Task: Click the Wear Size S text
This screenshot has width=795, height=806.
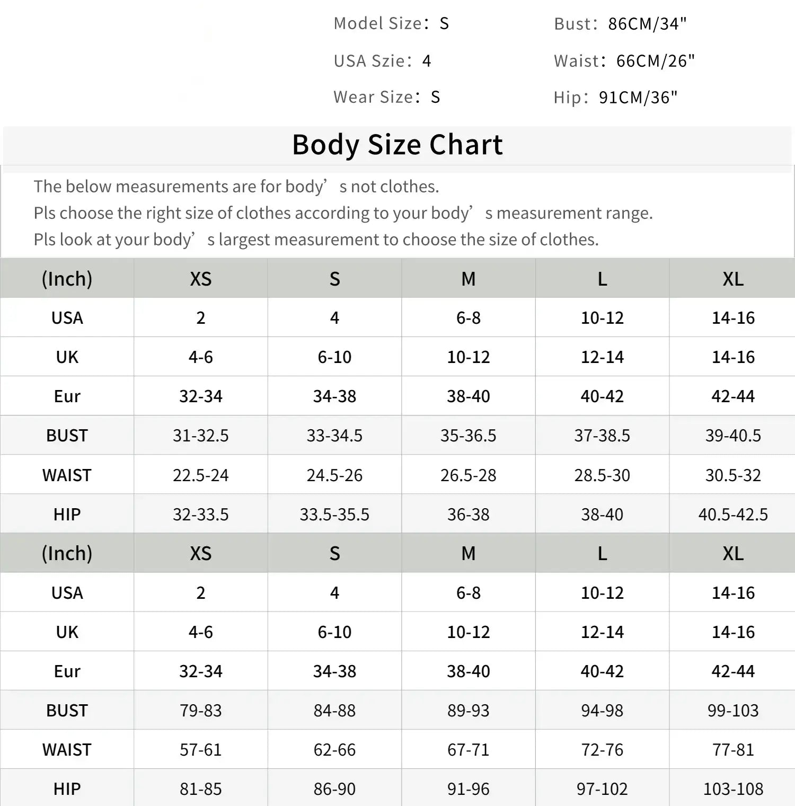Action: pyautogui.click(x=386, y=97)
